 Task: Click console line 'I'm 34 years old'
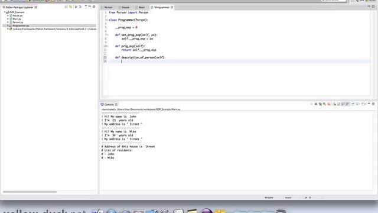click(118, 135)
